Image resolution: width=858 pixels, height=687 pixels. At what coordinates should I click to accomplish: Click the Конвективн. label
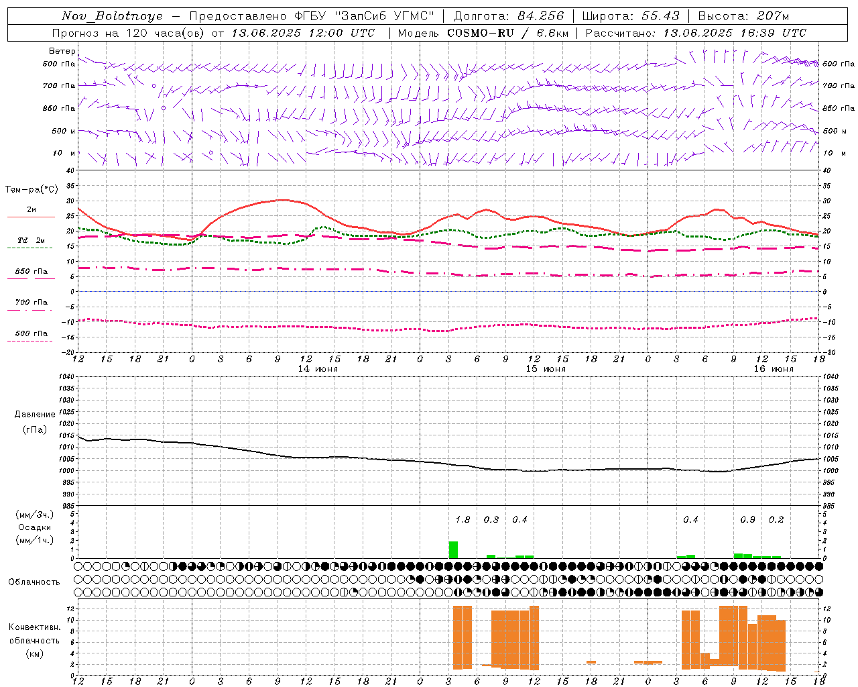pos(34,627)
